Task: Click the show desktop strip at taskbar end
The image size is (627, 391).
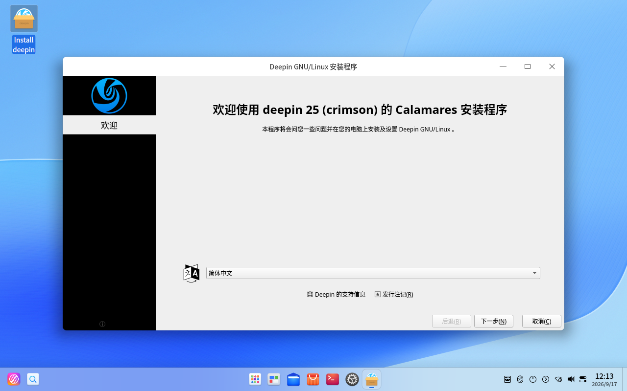Action: tap(625, 379)
